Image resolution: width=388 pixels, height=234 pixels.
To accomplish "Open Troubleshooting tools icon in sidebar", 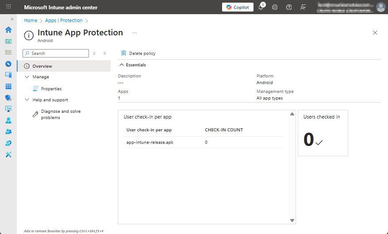I will (8, 154).
